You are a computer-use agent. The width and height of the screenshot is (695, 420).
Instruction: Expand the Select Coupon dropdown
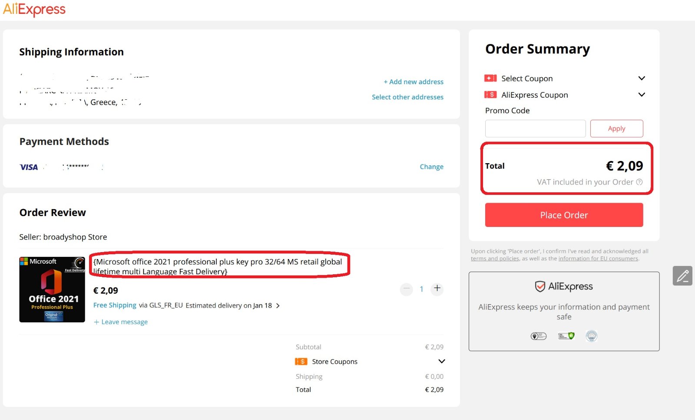tap(642, 78)
